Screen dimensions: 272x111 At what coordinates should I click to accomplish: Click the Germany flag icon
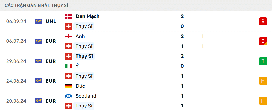click(x=69, y=86)
